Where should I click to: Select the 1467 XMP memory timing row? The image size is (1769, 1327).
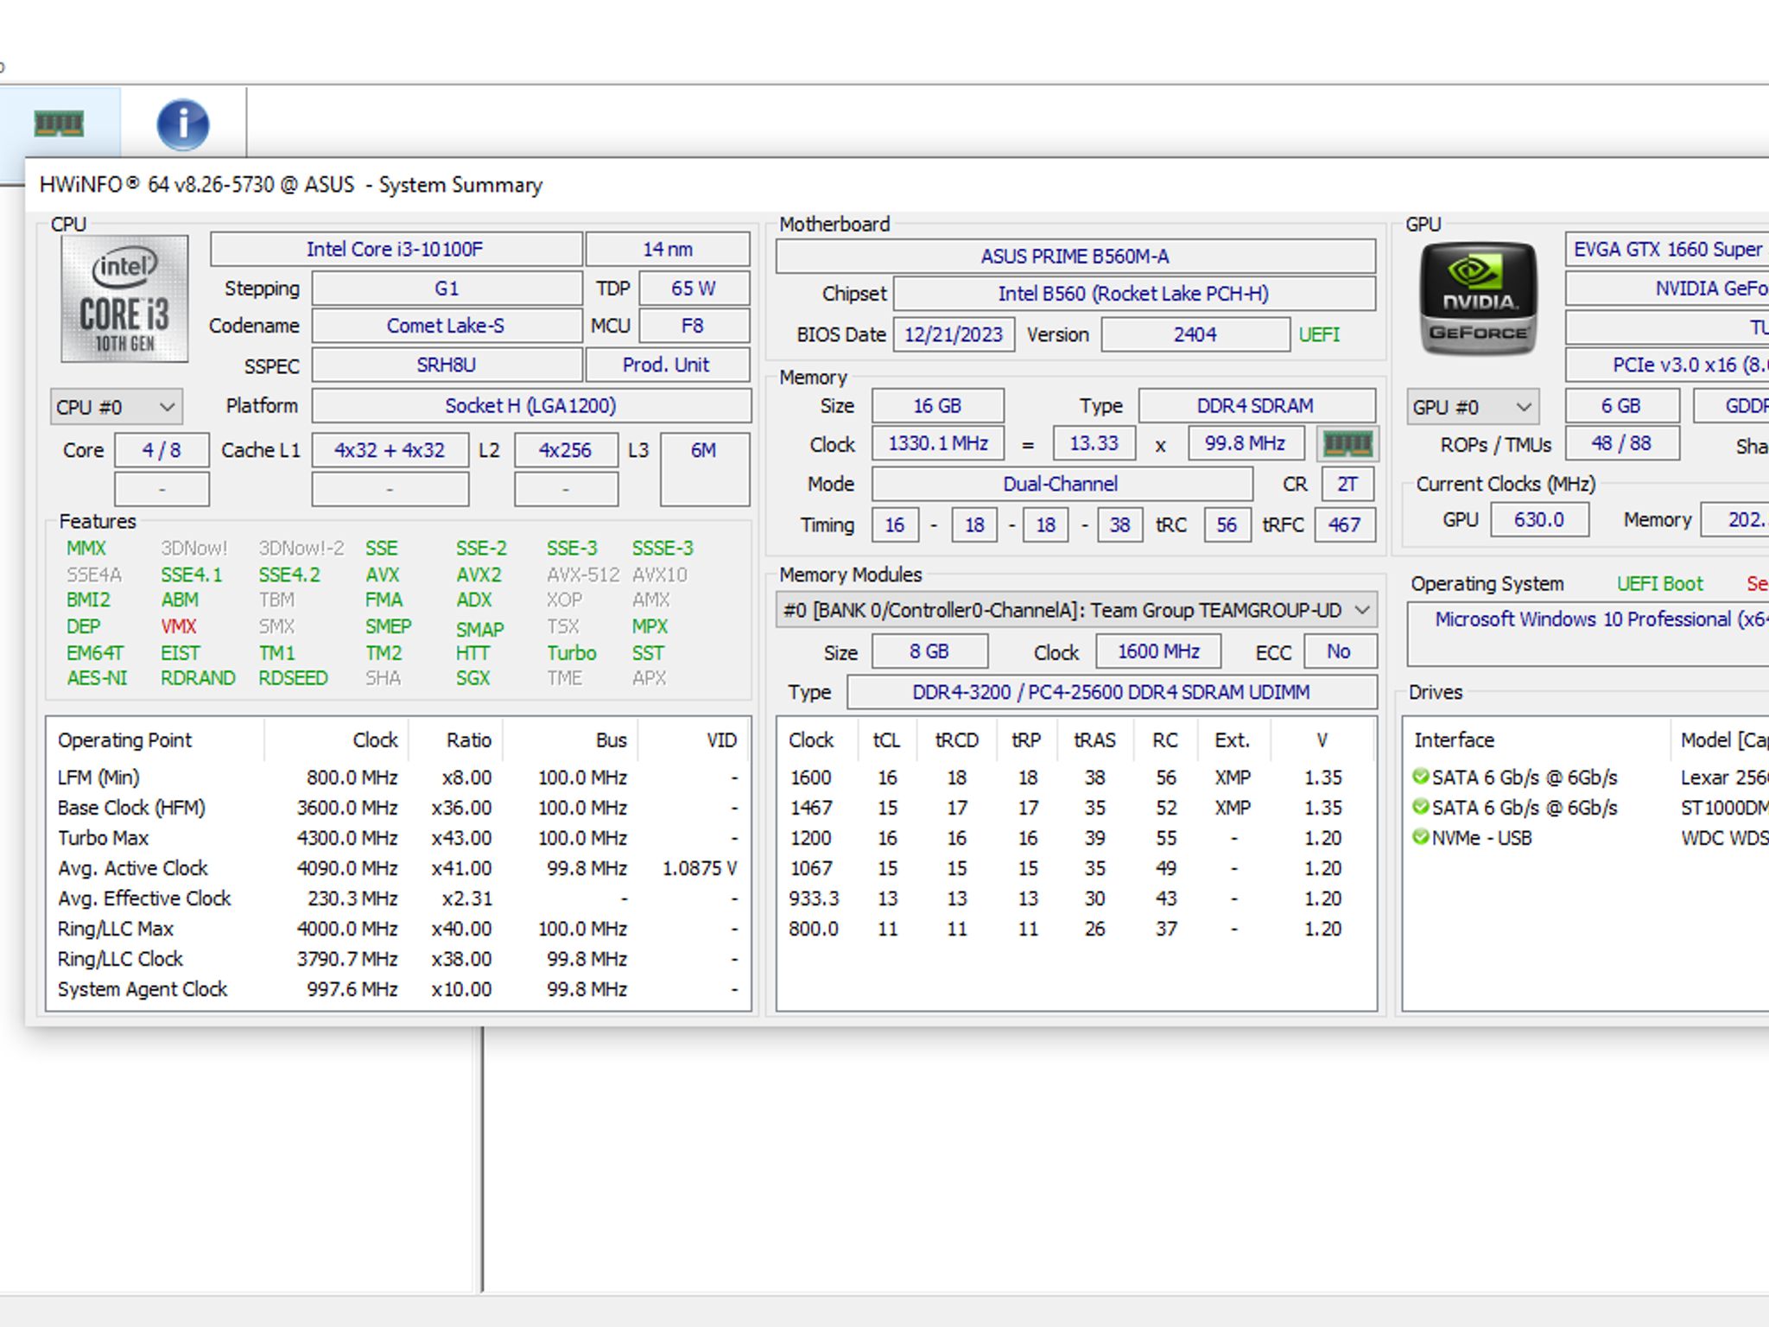[x=1075, y=808]
